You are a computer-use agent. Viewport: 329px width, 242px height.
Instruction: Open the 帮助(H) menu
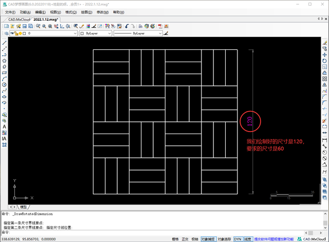tap(119, 12)
